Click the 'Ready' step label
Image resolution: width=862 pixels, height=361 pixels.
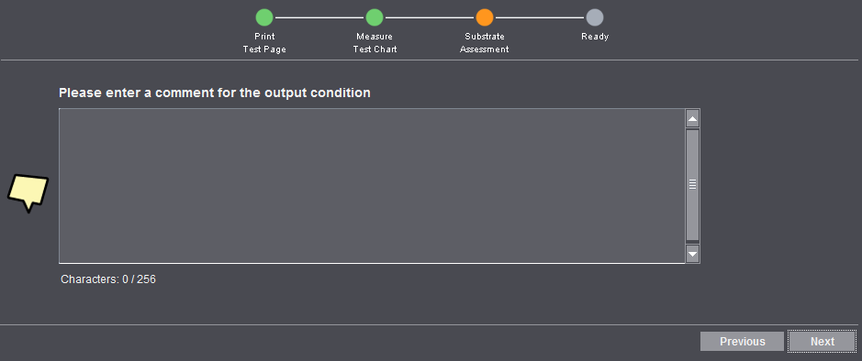click(595, 37)
